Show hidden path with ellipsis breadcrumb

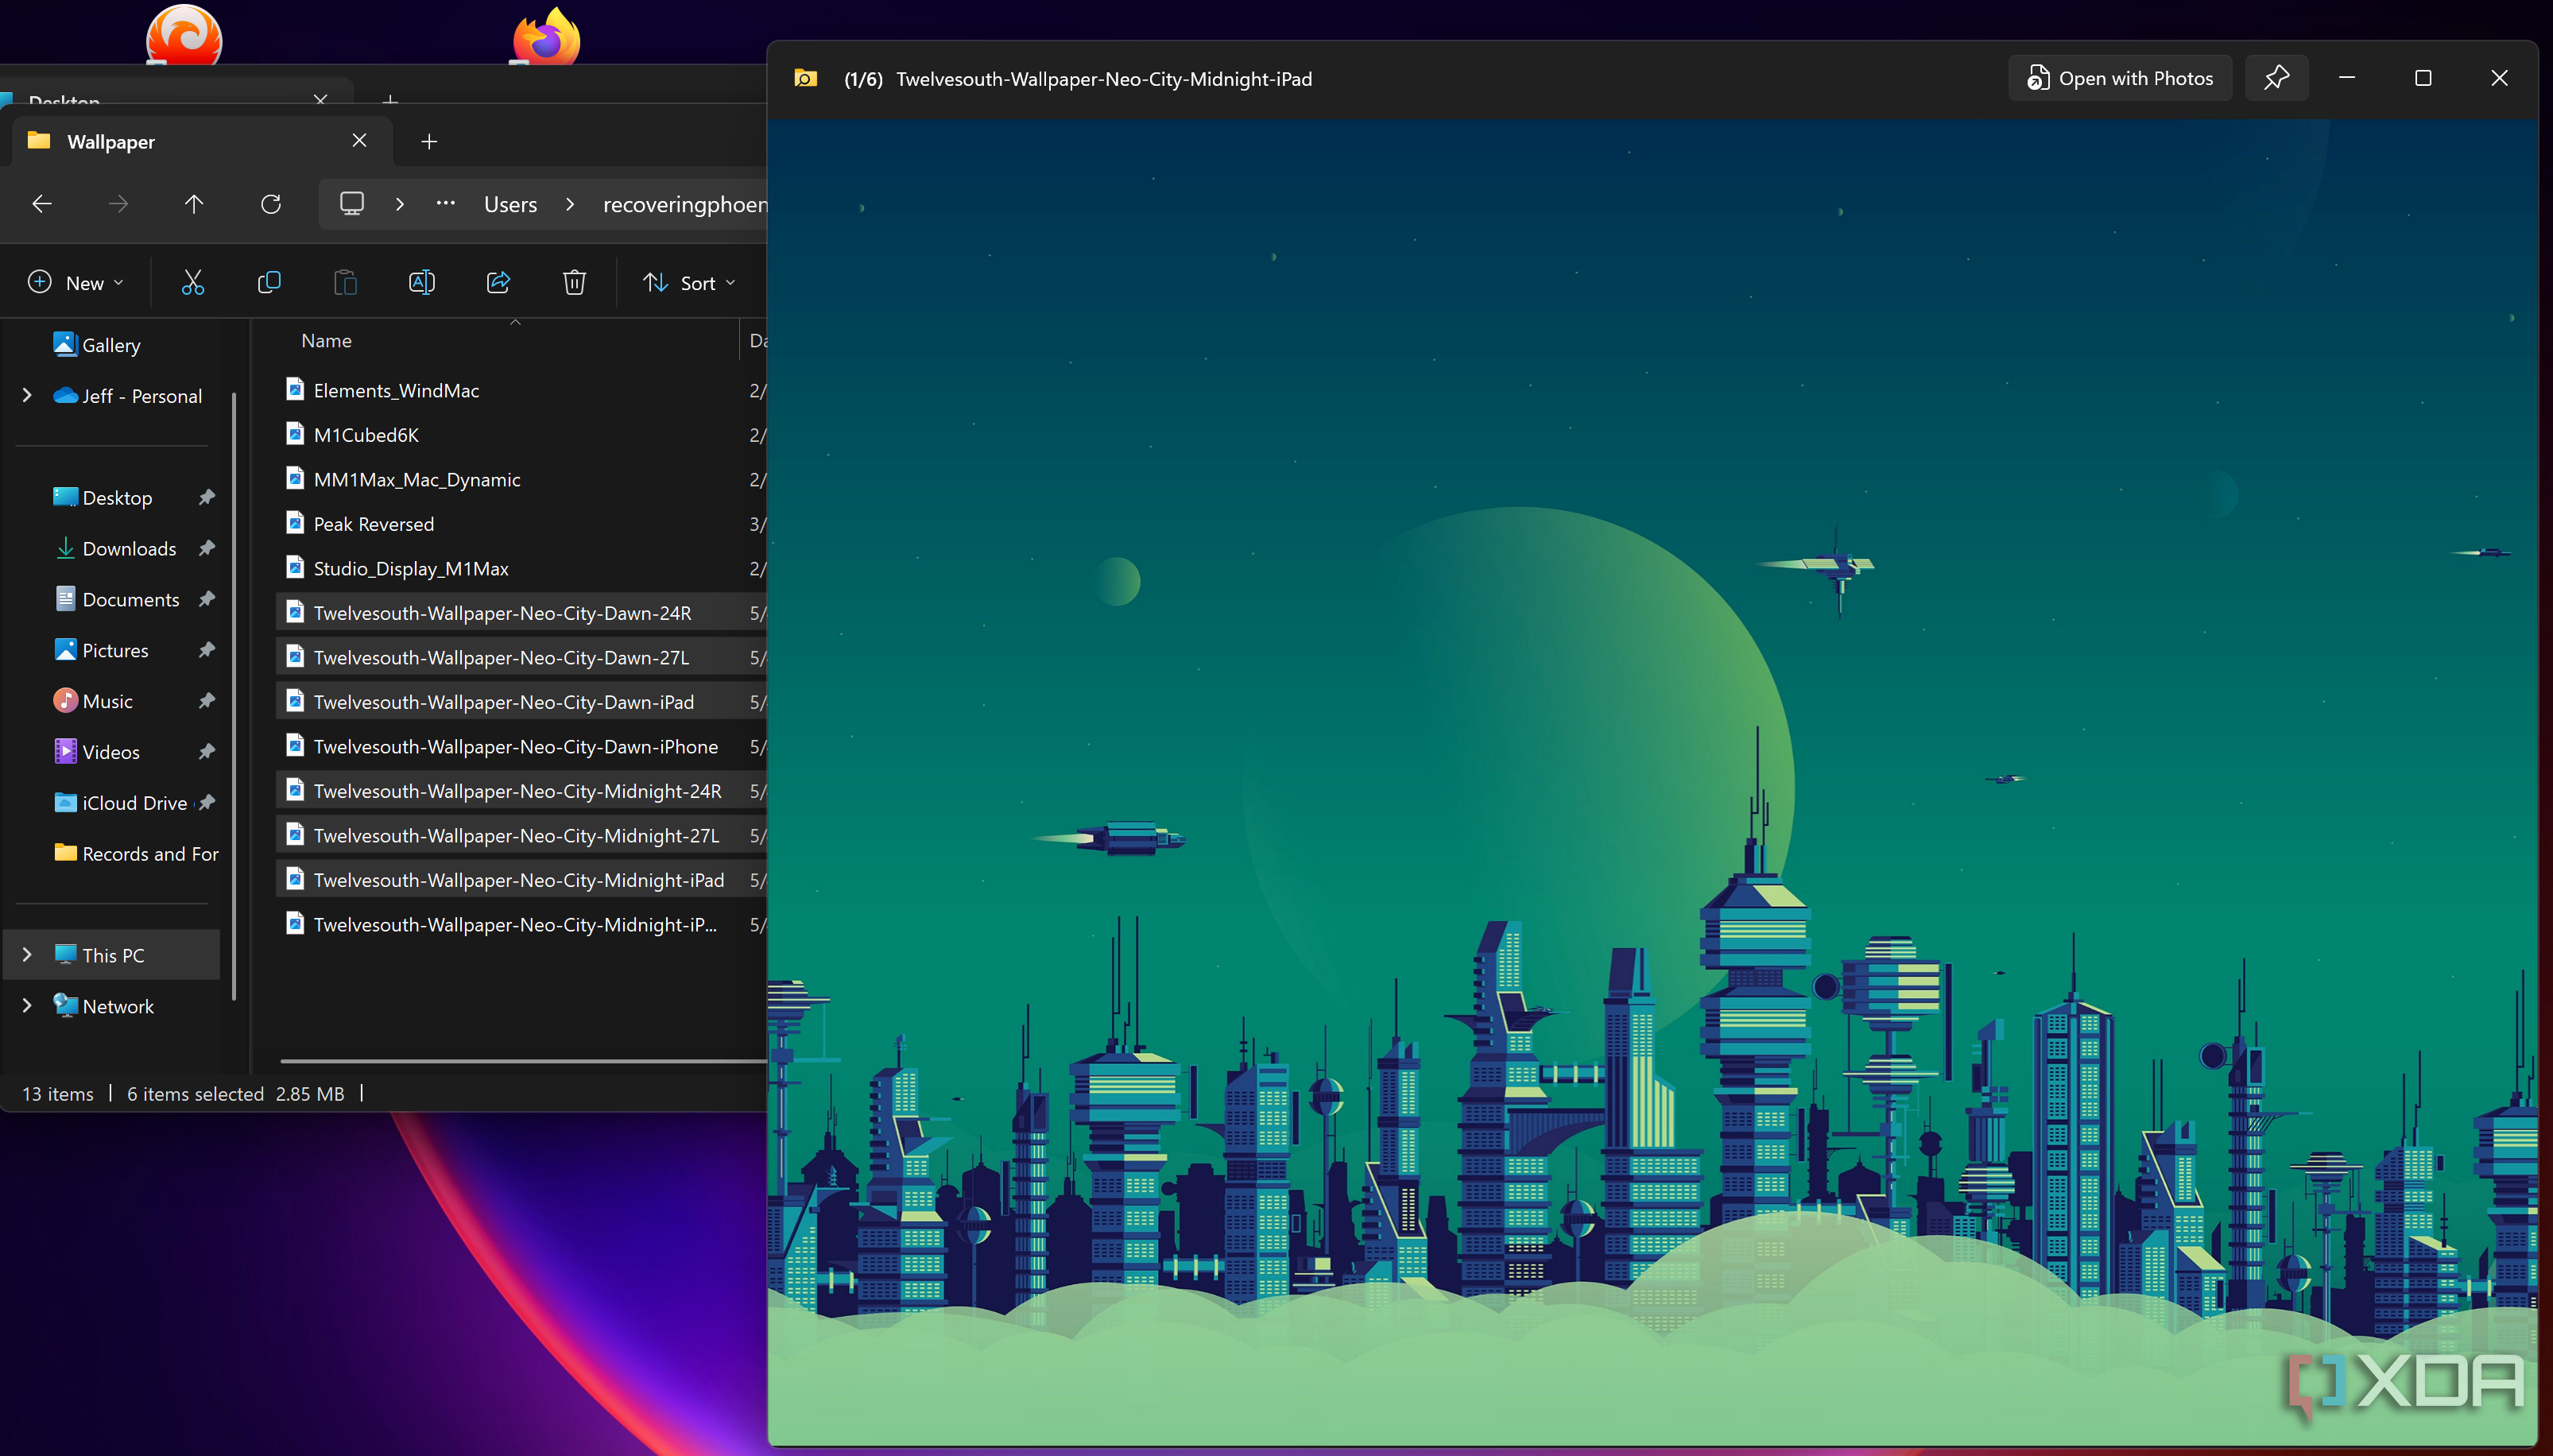coord(446,204)
